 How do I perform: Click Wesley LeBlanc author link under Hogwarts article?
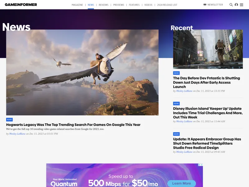[17, 133]
